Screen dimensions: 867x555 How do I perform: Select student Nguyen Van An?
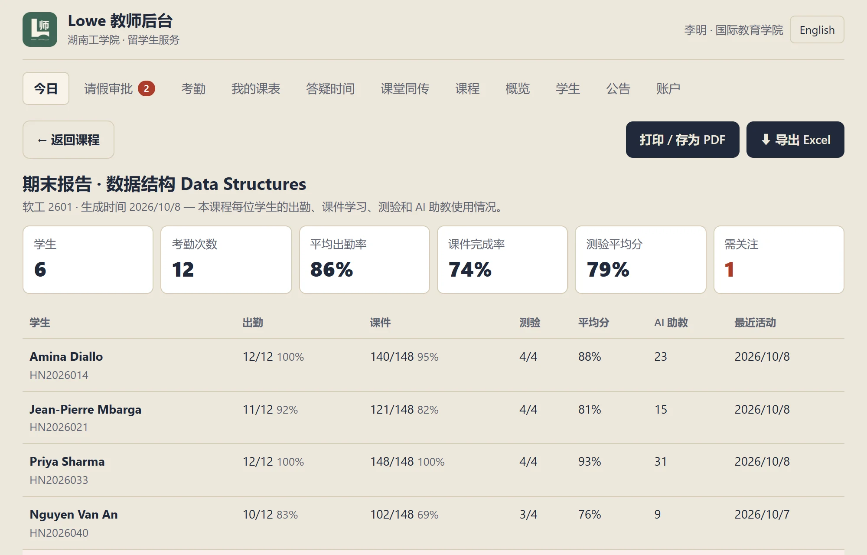coord(74,514)
